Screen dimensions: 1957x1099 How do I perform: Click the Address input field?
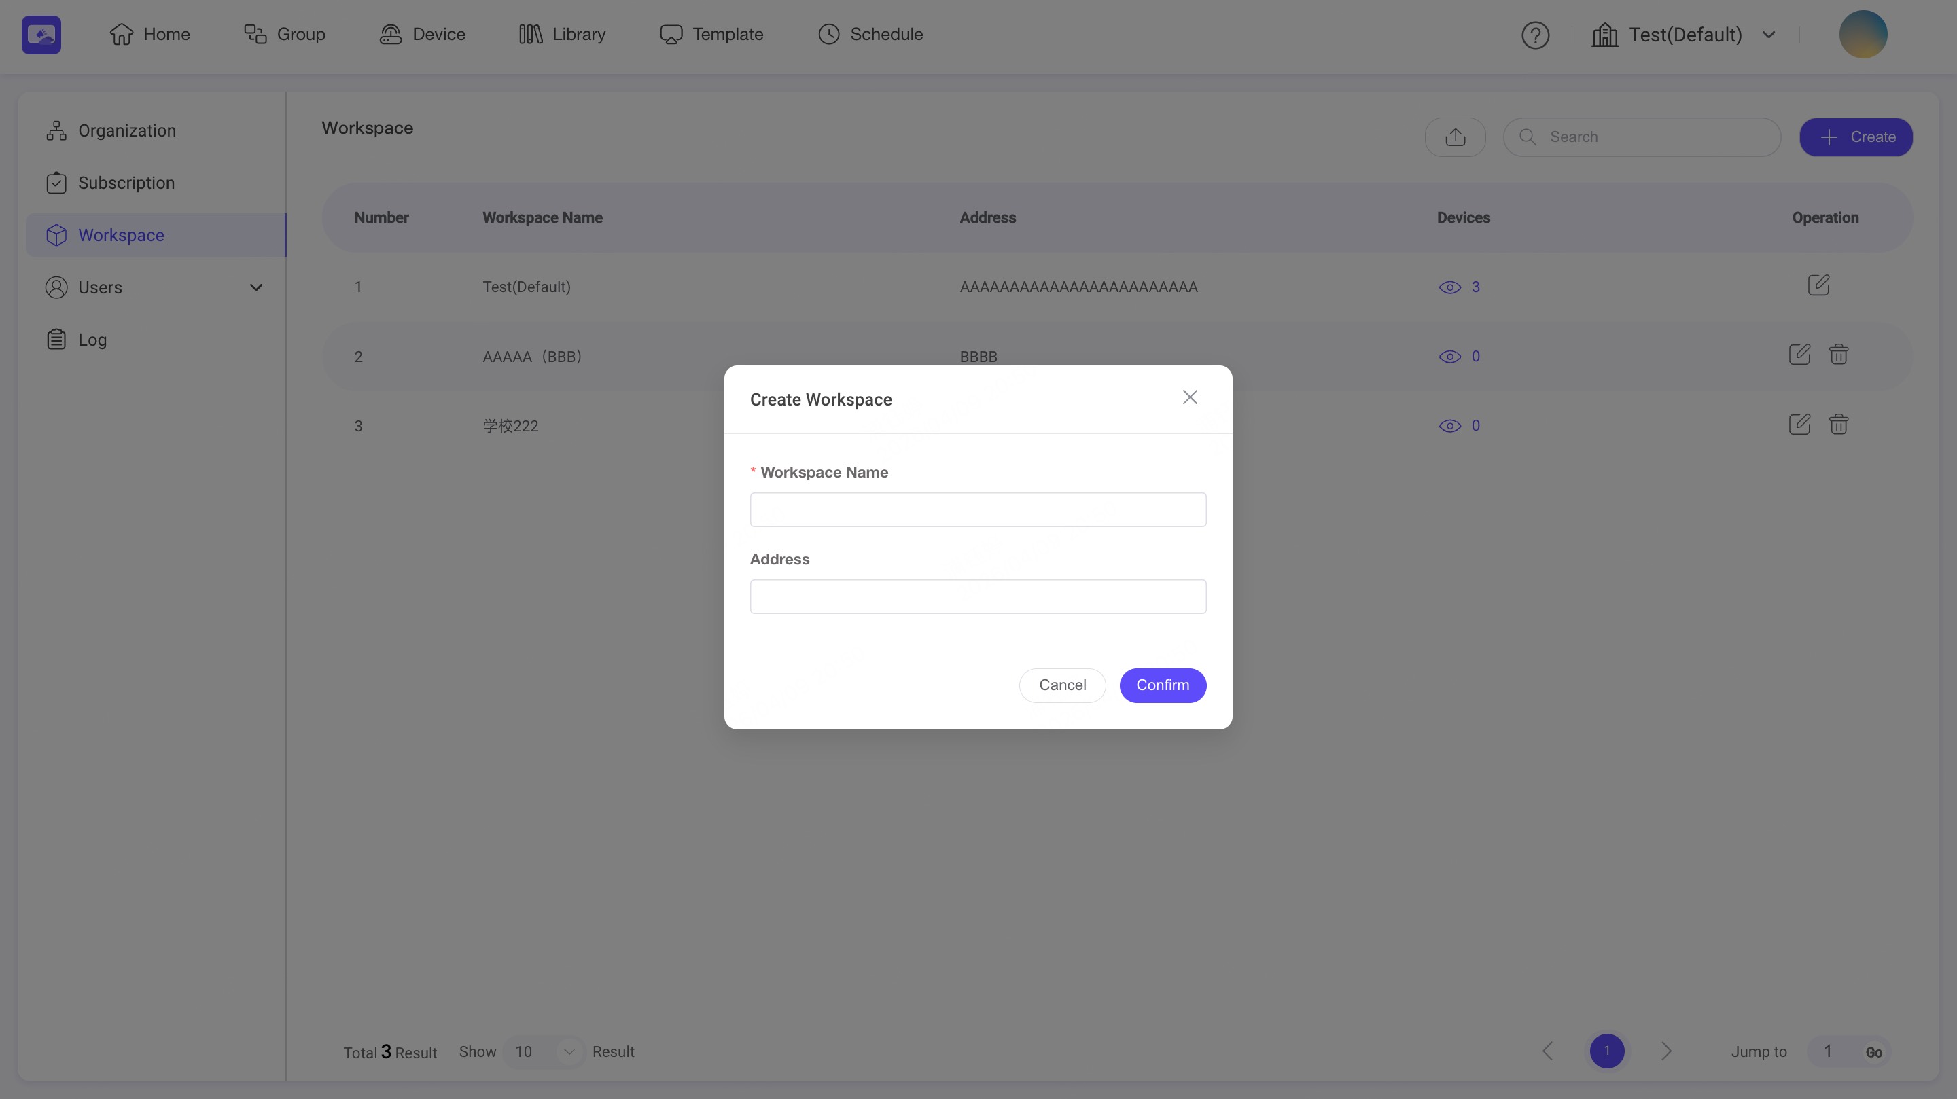pos(978,597)
